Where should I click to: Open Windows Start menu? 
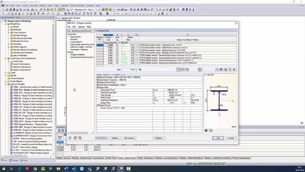click(3, 169)
